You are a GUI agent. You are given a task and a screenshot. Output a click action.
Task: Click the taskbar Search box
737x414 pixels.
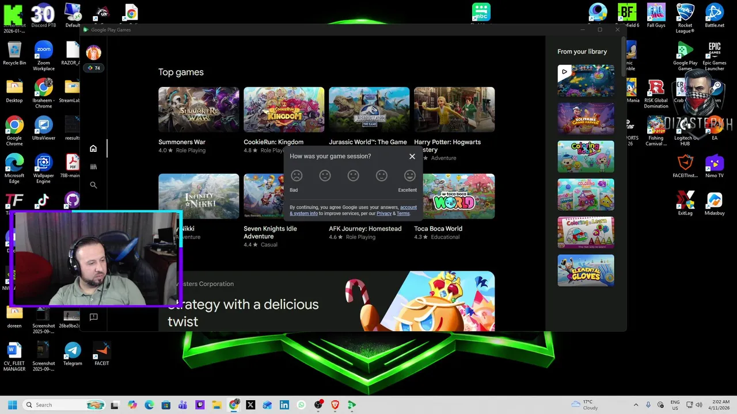[x=64, y=405]
